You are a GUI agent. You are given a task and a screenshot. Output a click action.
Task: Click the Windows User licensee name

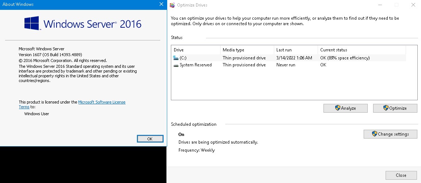click(37, 114)
